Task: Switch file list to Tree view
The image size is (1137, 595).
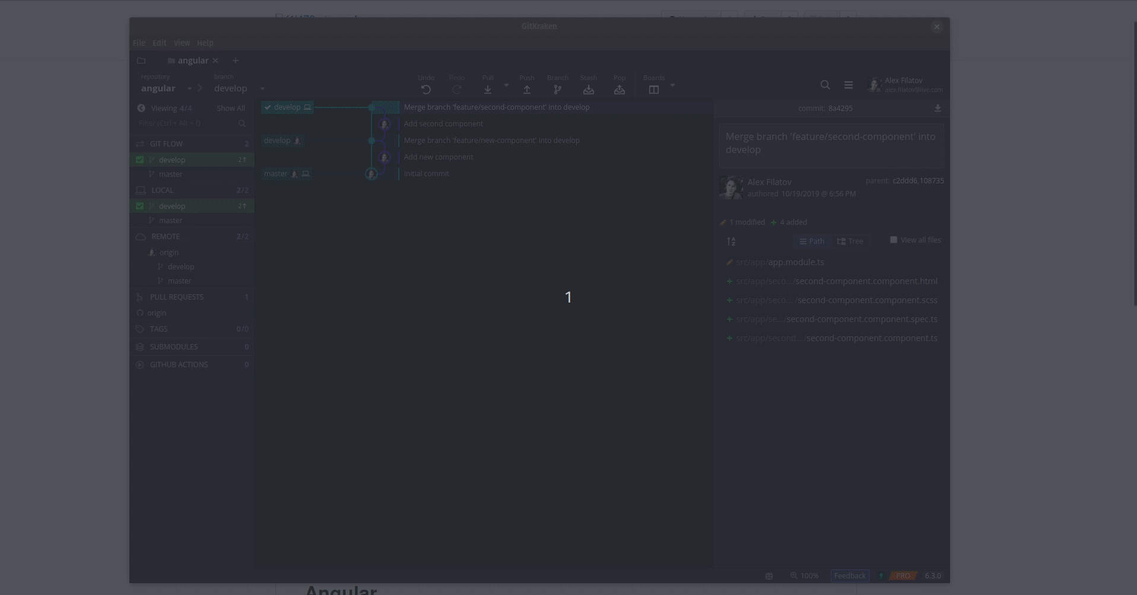Action: point(850,241)
